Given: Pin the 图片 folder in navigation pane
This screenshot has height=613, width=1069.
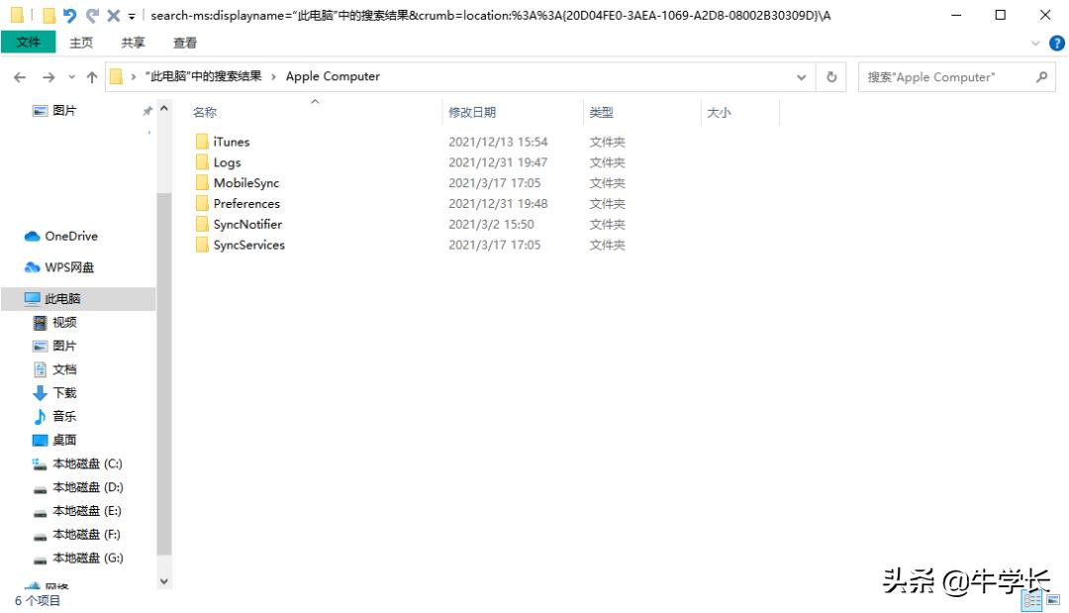Looking at the screenshot, I should click(x=146, y=110).
